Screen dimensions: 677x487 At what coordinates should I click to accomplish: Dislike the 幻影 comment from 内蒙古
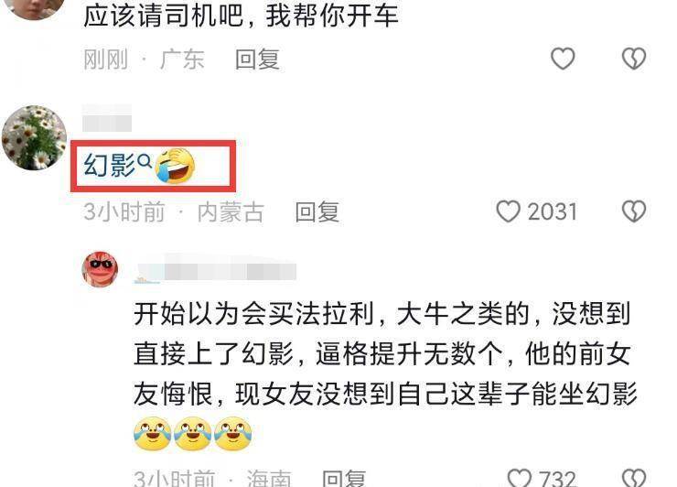click(x=633, y=211)
